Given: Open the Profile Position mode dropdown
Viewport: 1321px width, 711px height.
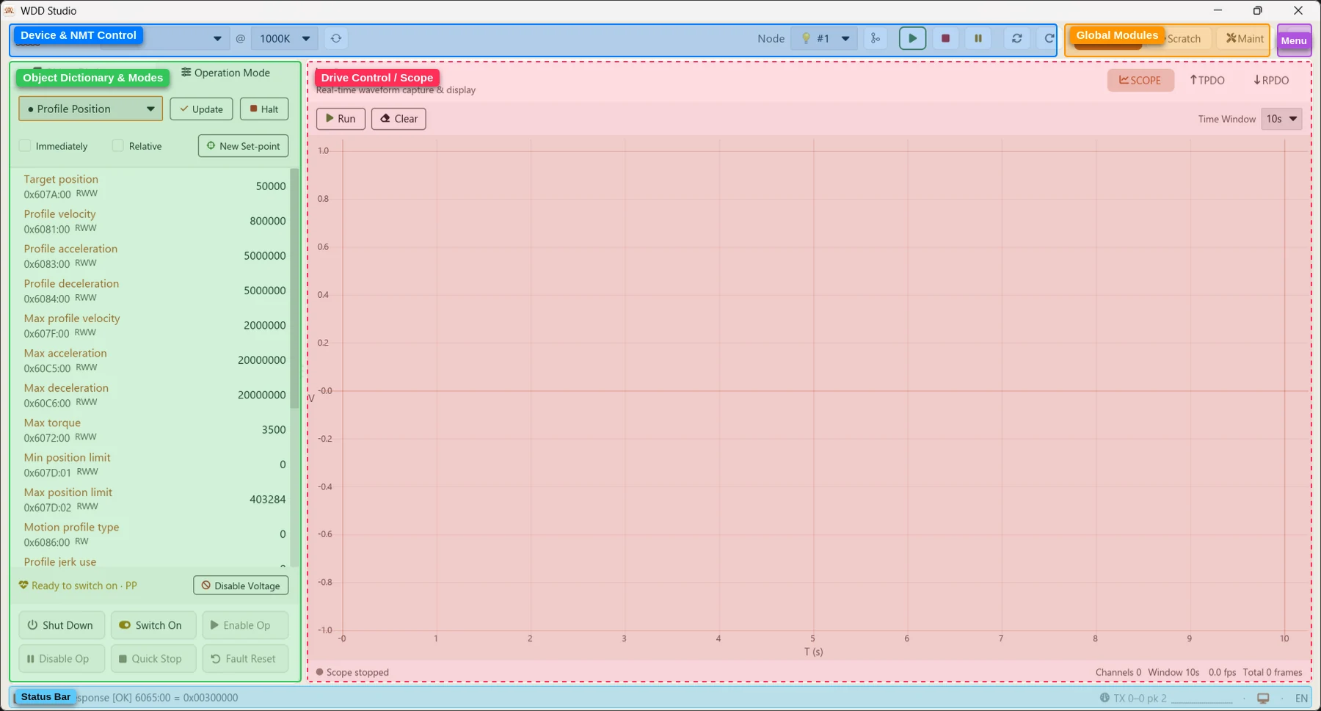Looking at the screenshot, I should pyautogui.click(x=90, y=109).
